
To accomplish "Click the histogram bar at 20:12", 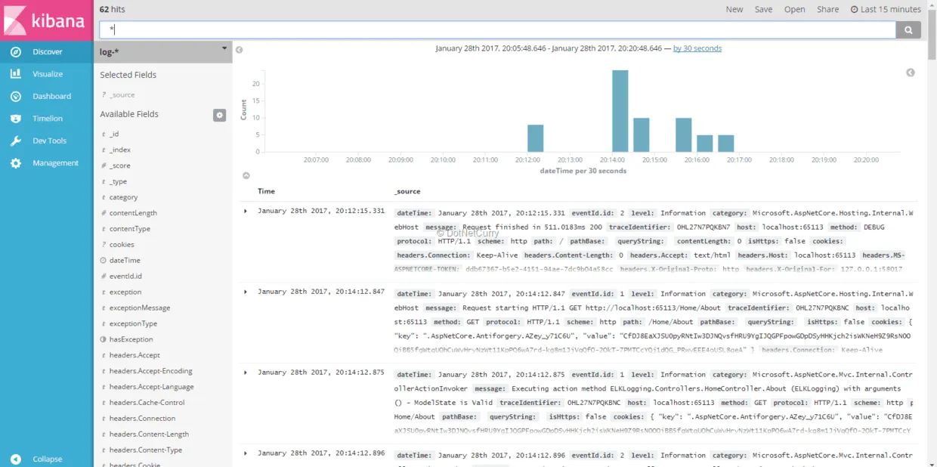I will (x=536, y=138).
